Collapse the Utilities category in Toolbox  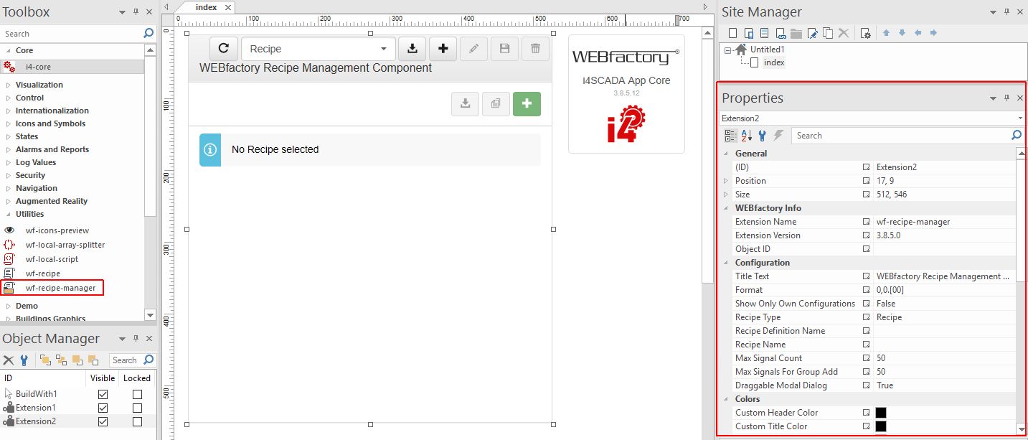tap(9, 214)
